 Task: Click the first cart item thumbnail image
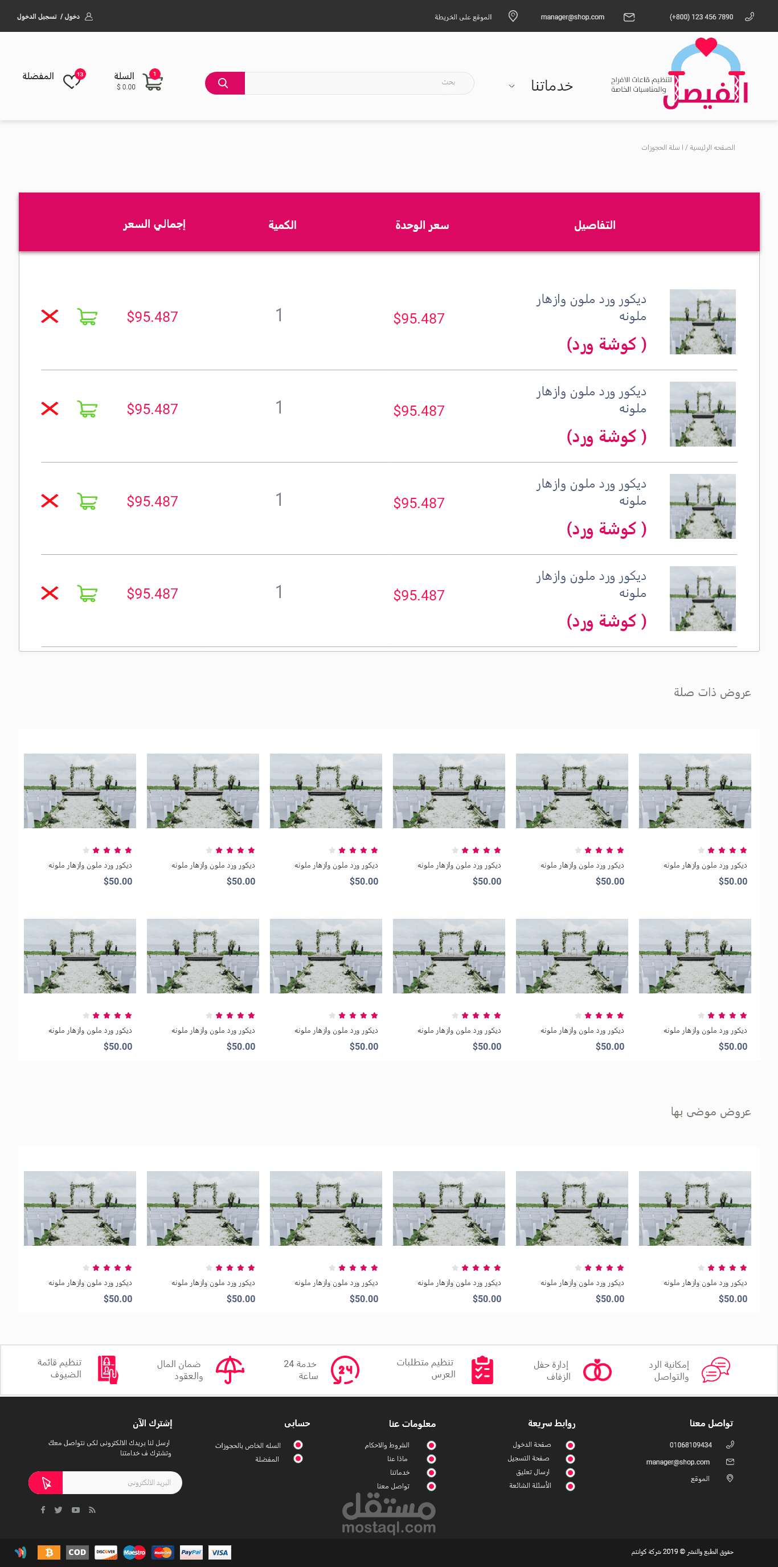point(702,322)
